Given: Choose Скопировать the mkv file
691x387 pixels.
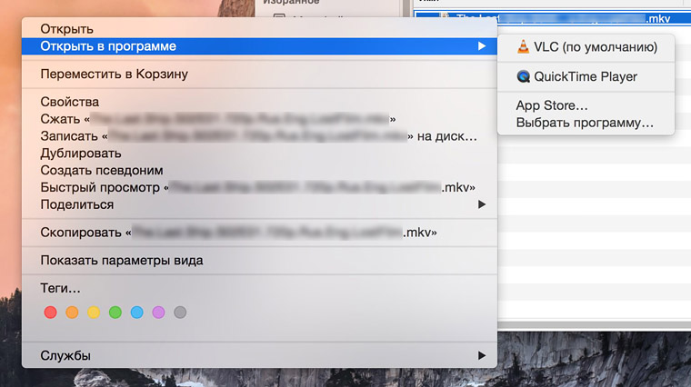Looking at the screenshot, I should coord(259,232).
